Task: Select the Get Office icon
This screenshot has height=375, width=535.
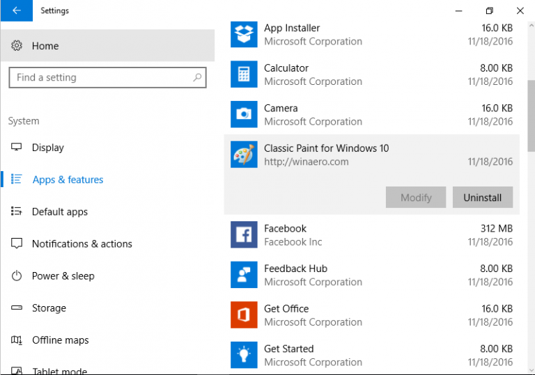Action: pyautogui.click(x=244, y=314)
